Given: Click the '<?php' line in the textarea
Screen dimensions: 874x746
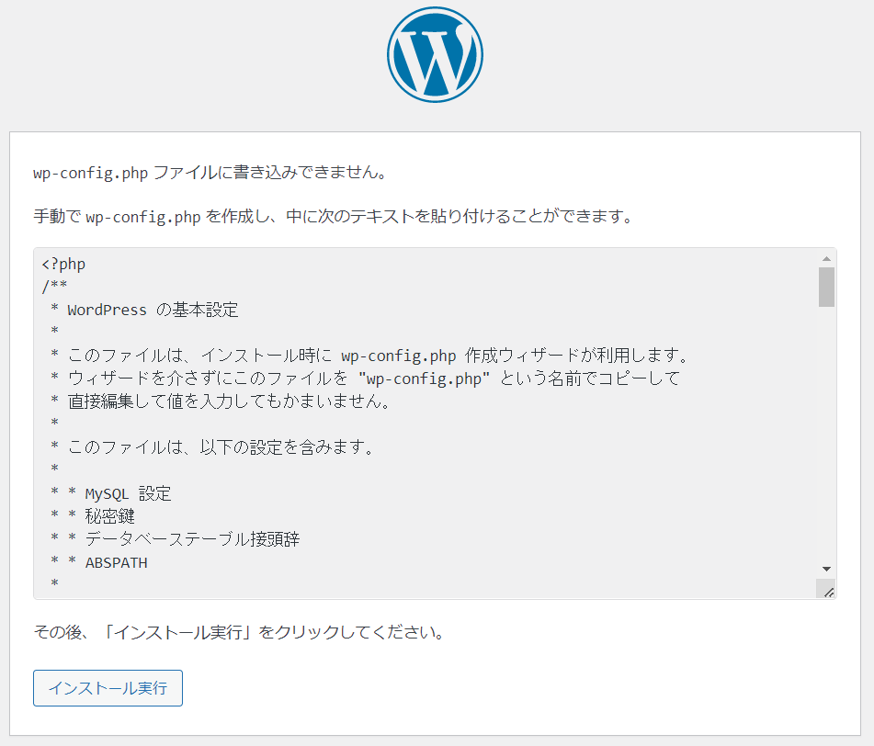Looking at the screenshot, I should tap(63, 264).
